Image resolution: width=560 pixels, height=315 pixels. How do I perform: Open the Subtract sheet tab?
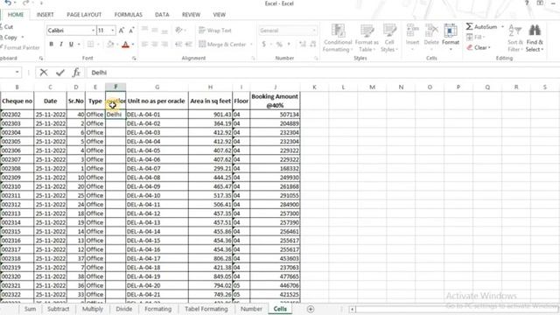point(58,309)
